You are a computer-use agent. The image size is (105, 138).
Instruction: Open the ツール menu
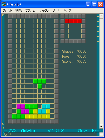coord(56,10)
